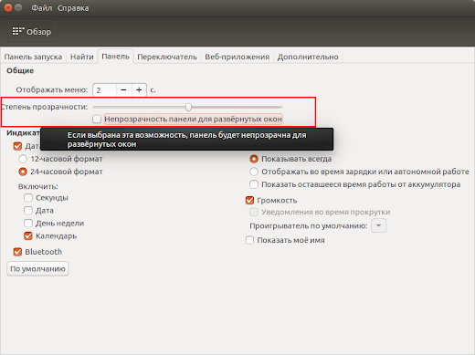
Task: Enable show remaining battery time checkbox
Action: pos(254,184)
